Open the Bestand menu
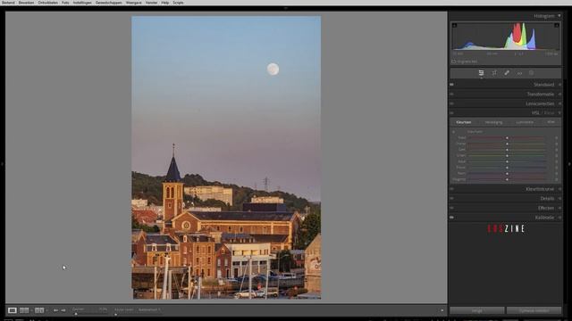 pos(8,3)
